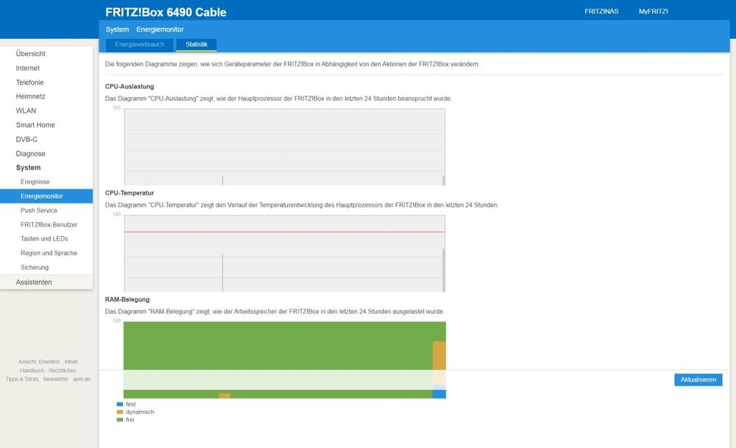Click the System breadcrumb
Image resolution: width=736 pixels, height=448 pixels.
pos(117,29)
